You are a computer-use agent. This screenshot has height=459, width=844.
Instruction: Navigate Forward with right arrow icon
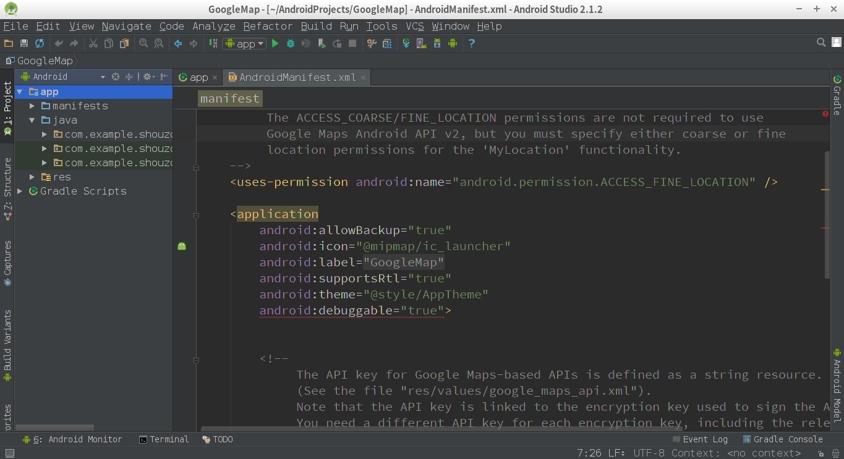click(194, 43)
